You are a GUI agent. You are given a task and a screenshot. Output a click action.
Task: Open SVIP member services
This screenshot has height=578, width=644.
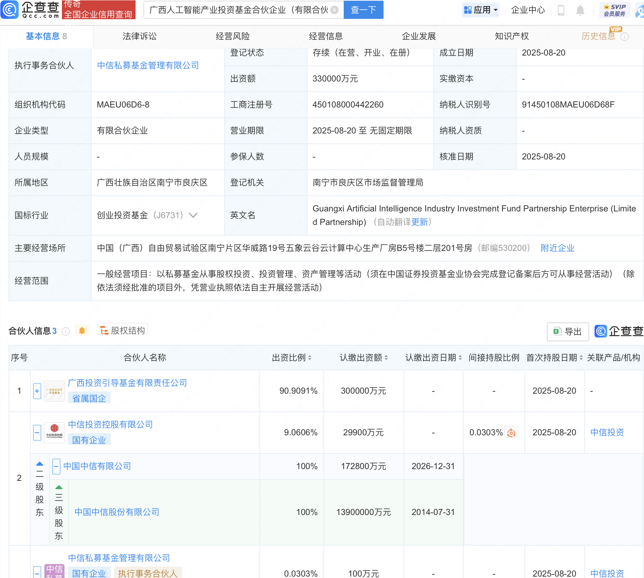tap(614, 10)
